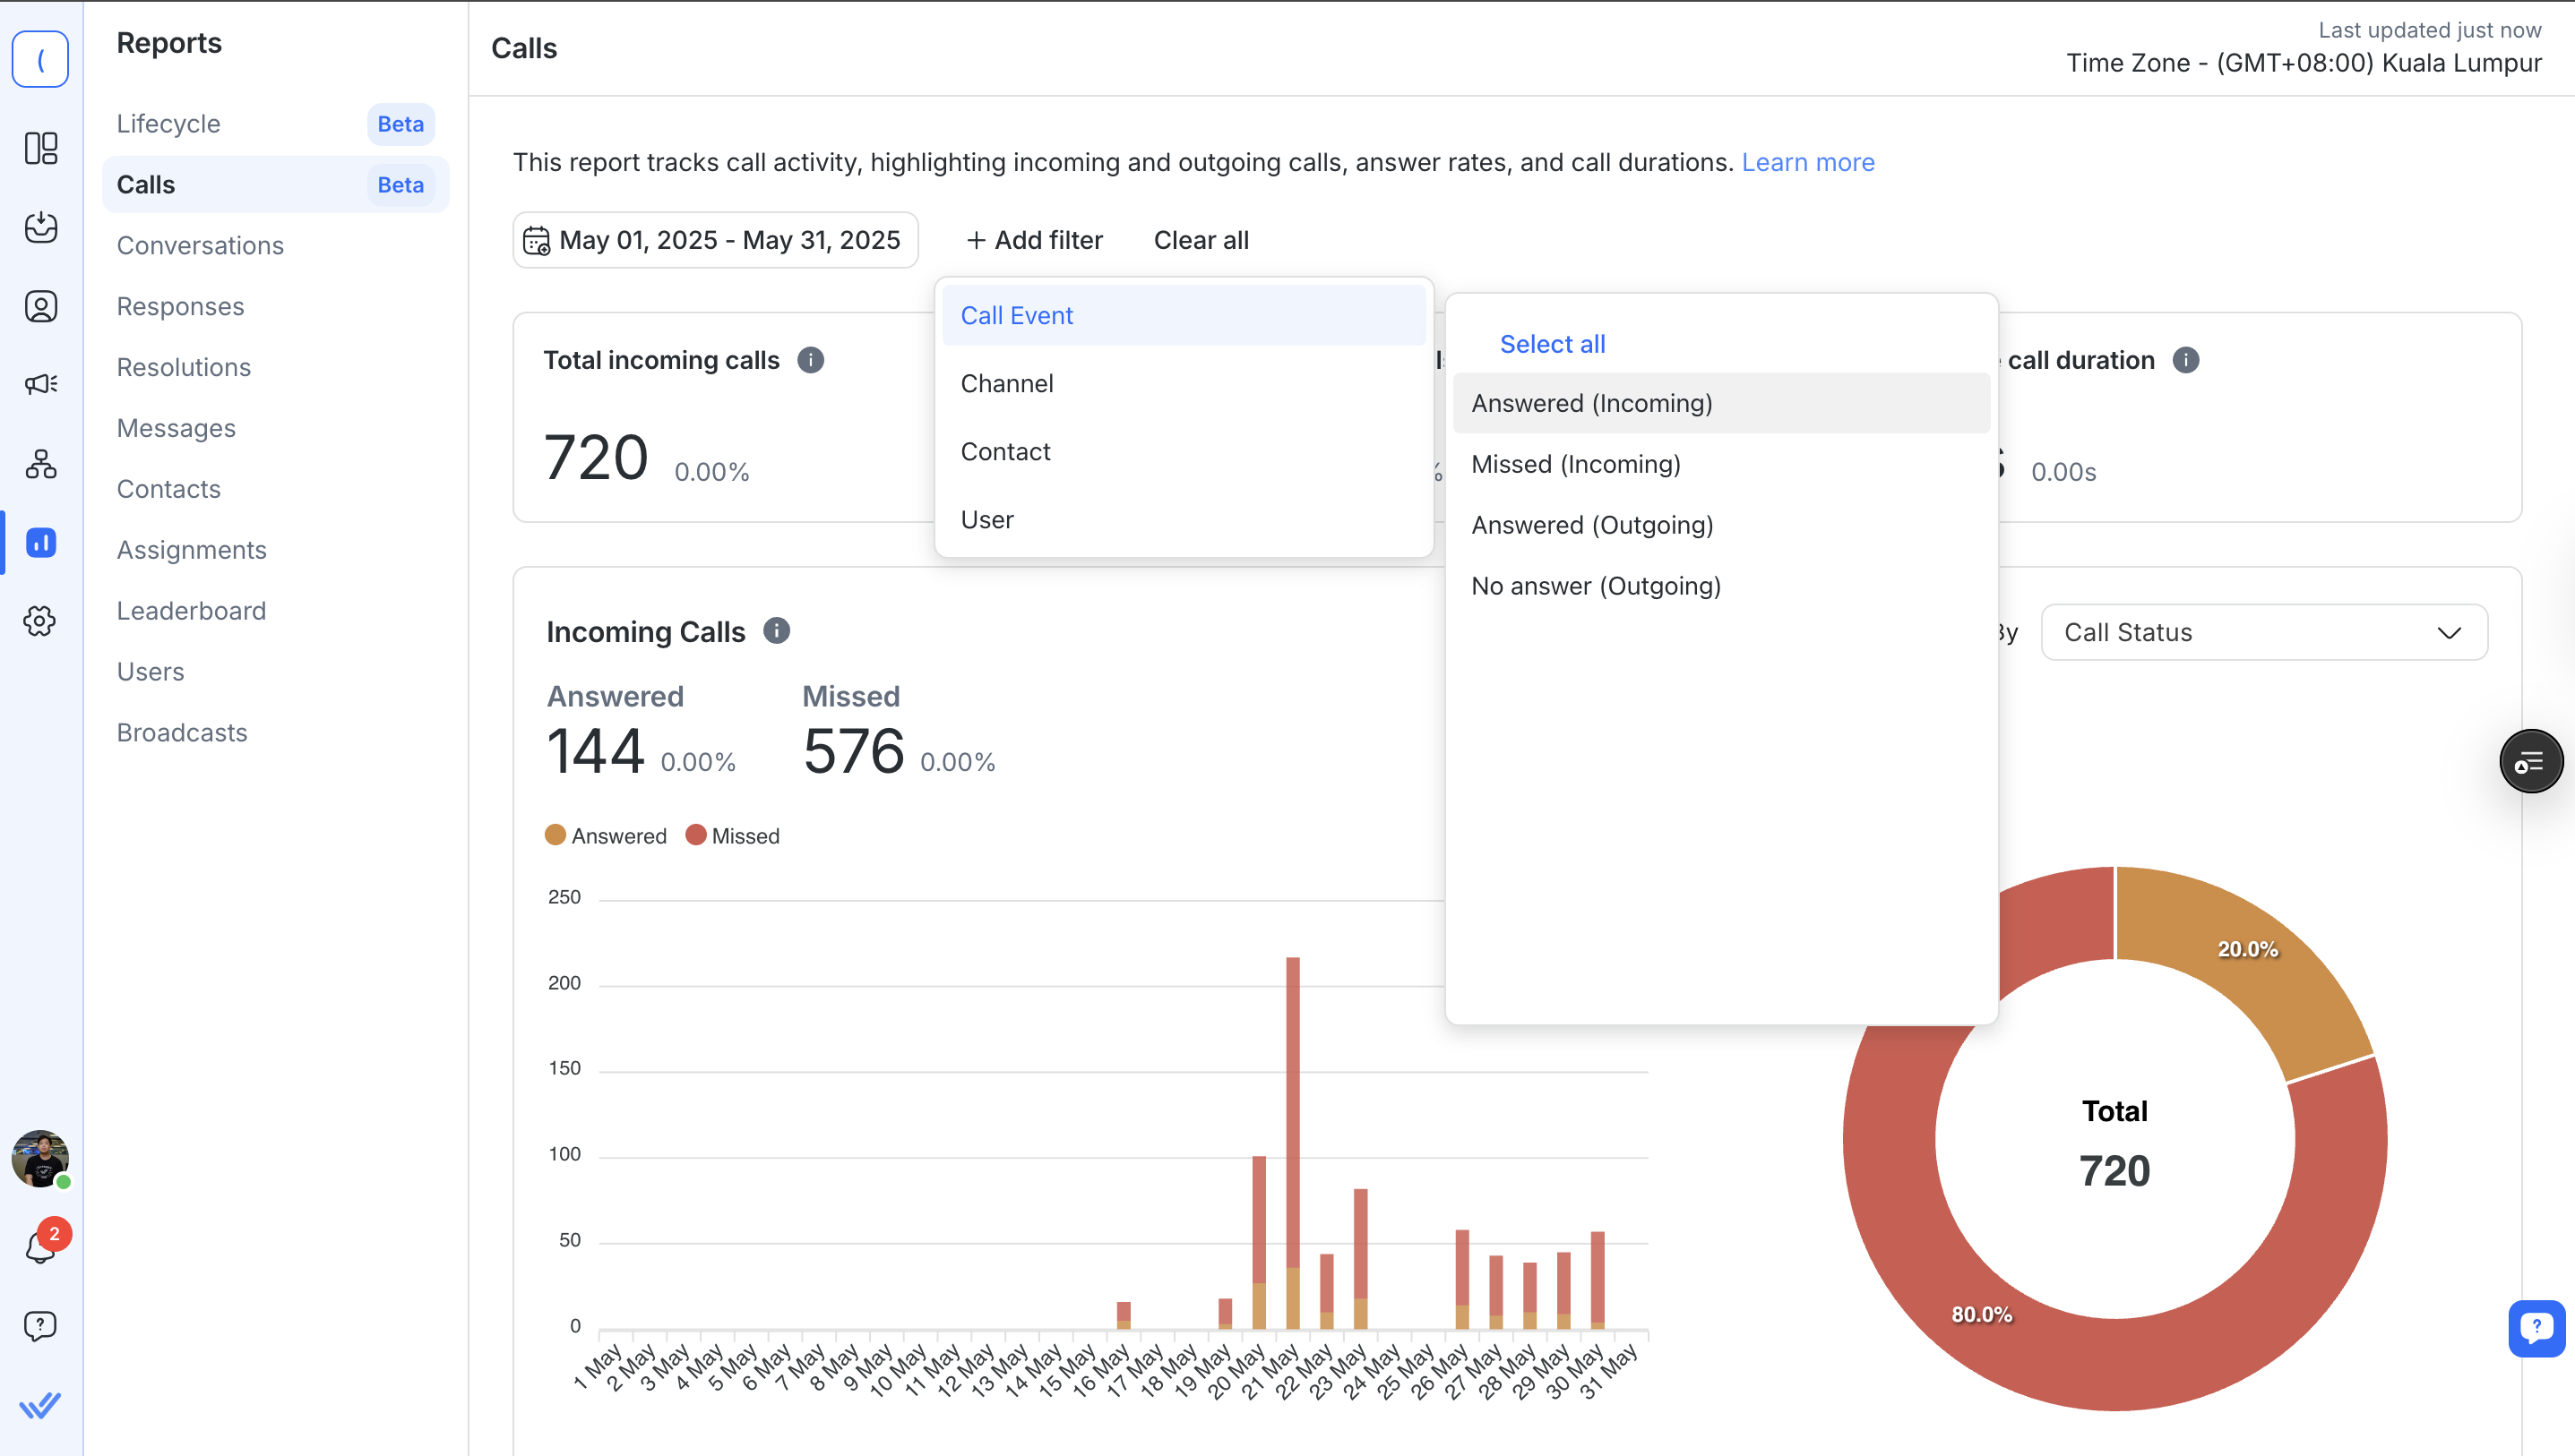Viewport: 2575px width, 1456px height.
Task: Open Broadcasts megaphone icon in left rail
Action: (41, 384)
